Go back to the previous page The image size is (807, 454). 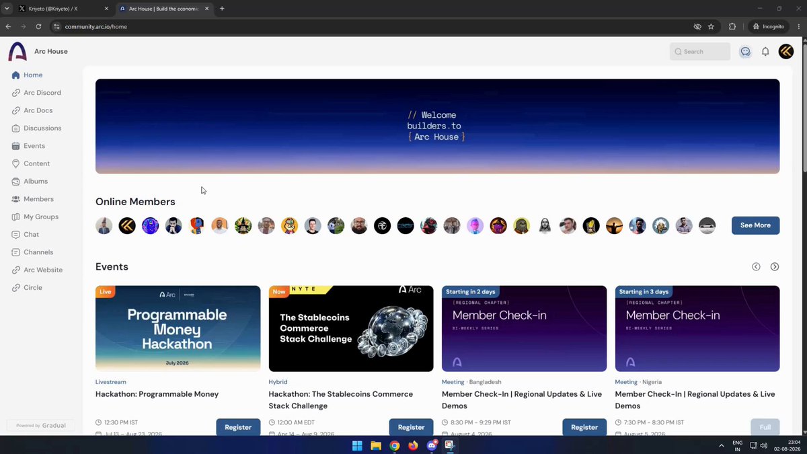click(8, 27)
